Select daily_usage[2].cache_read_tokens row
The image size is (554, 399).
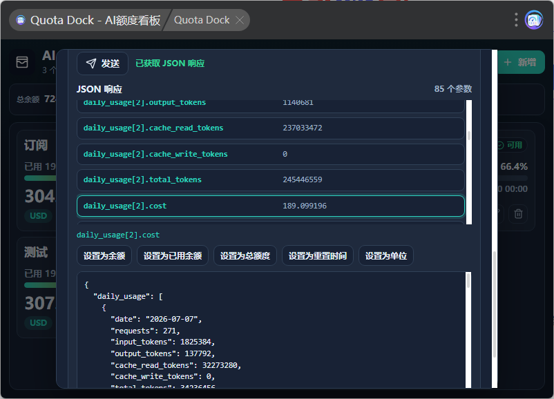(x=270, y=128)
